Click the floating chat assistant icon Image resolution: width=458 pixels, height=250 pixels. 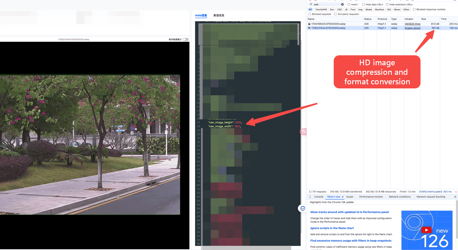(x=303, y=208)
